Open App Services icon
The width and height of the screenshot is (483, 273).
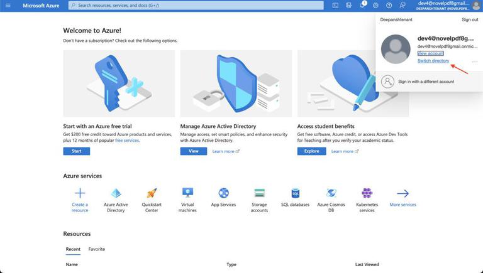223,193
